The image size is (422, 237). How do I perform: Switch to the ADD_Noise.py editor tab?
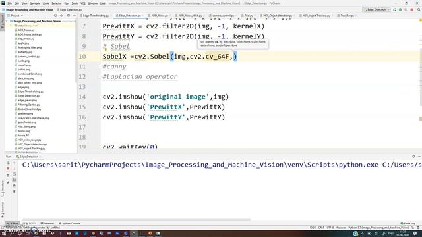[x=159, y=16]
